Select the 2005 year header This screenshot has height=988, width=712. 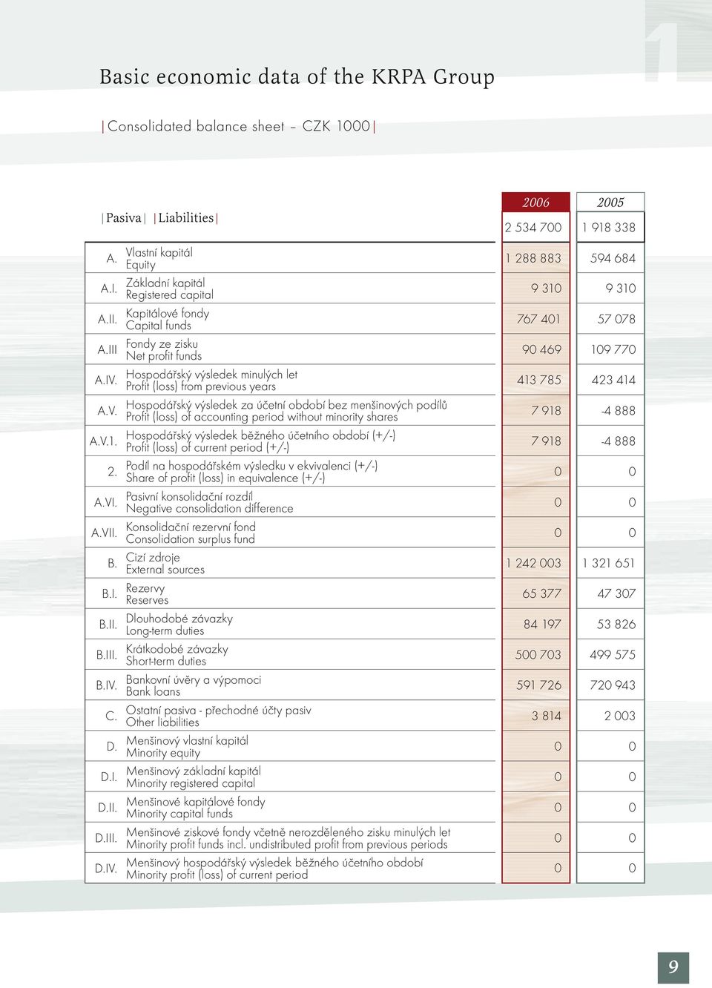(610, 202)
